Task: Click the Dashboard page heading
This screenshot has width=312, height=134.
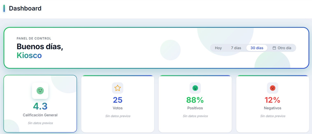Action: click(25, 8)
